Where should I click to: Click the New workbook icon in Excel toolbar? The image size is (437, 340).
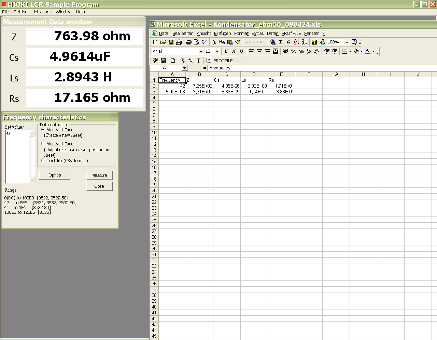pyautogui.click(x=155, y=42)
